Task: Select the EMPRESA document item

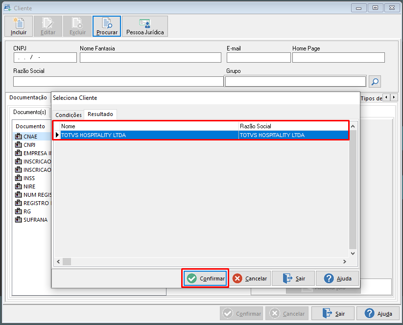Action: [x=33, y=153]
